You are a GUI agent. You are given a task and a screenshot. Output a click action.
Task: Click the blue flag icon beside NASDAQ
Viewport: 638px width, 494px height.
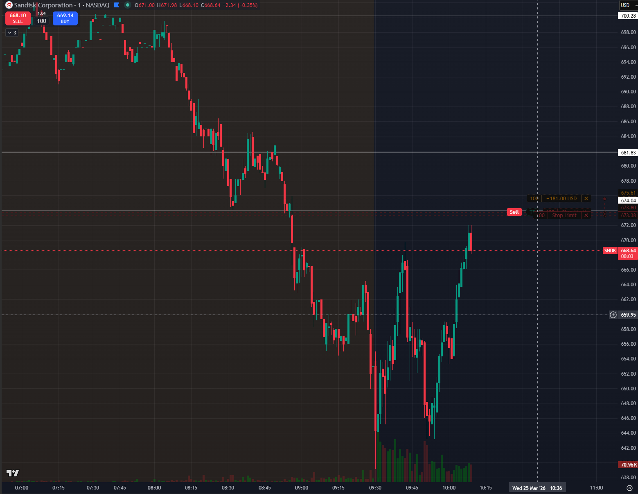point(117,5)
